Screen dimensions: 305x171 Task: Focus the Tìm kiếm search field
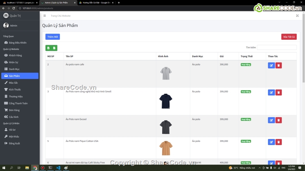277,47
